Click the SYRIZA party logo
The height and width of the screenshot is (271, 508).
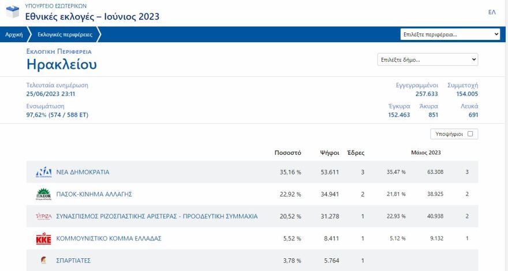[x=44, y=216]
